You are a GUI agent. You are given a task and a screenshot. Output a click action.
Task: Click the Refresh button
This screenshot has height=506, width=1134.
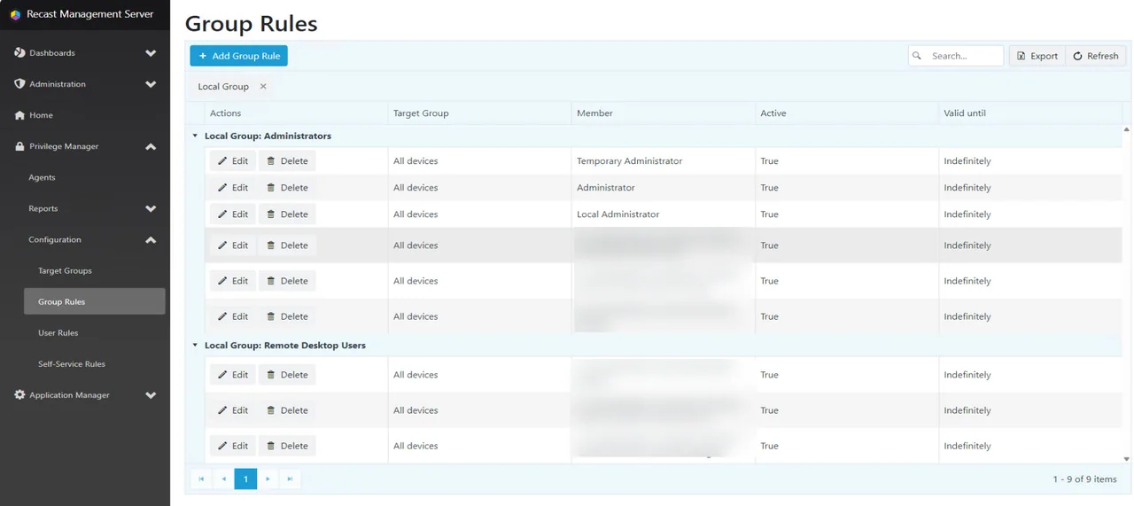(1096, 56)
